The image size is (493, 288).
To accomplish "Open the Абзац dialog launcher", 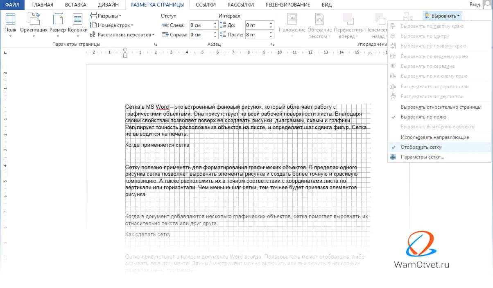I will click(273, 44).
